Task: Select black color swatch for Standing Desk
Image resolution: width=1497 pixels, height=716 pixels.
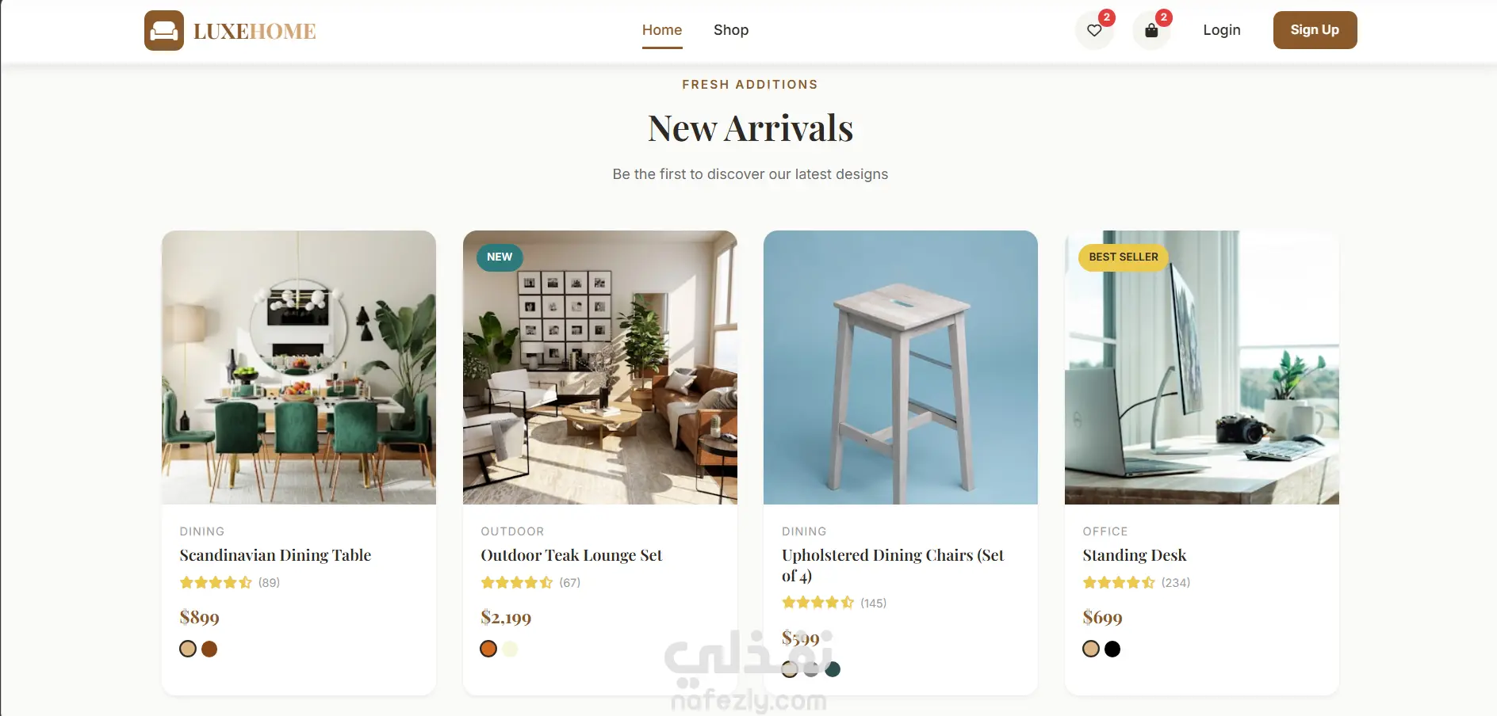Action: 1112,649
